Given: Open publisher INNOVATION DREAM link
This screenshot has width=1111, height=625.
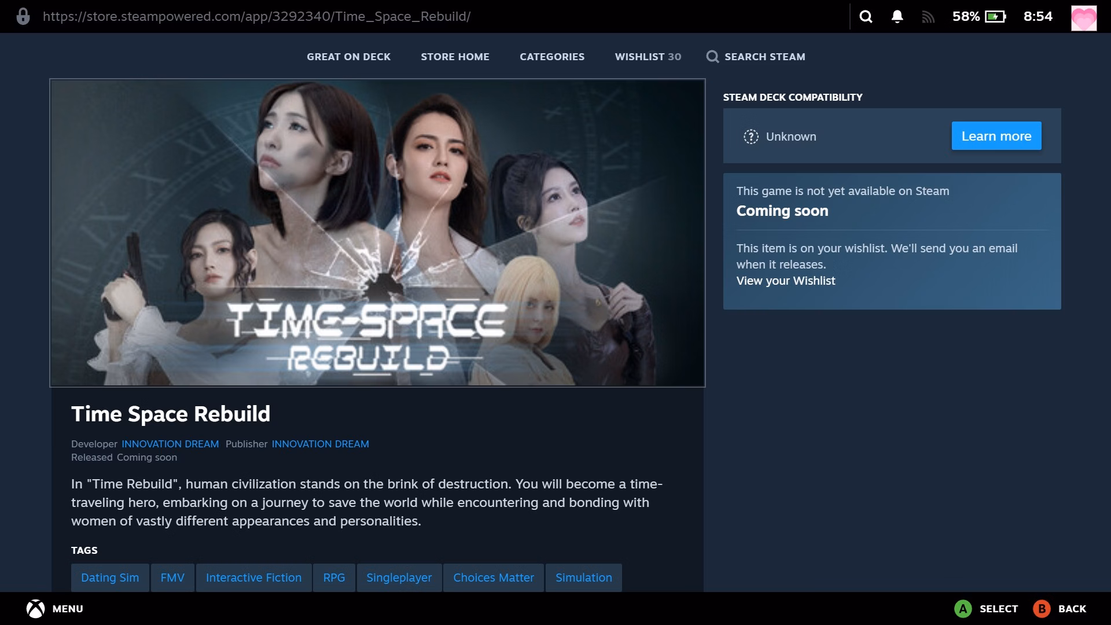Looking at the screenshot, I should pos(320,444).
